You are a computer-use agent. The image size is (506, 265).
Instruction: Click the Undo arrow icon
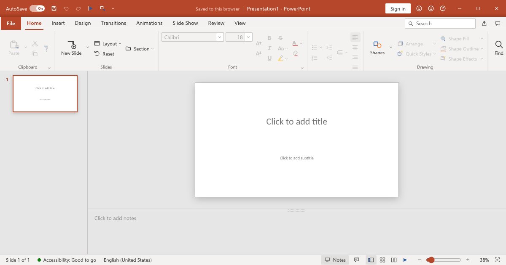click(x=66, y=8)
